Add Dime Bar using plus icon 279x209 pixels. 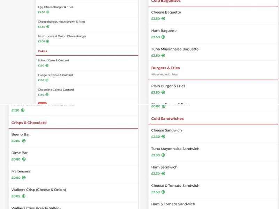[24, 160]
